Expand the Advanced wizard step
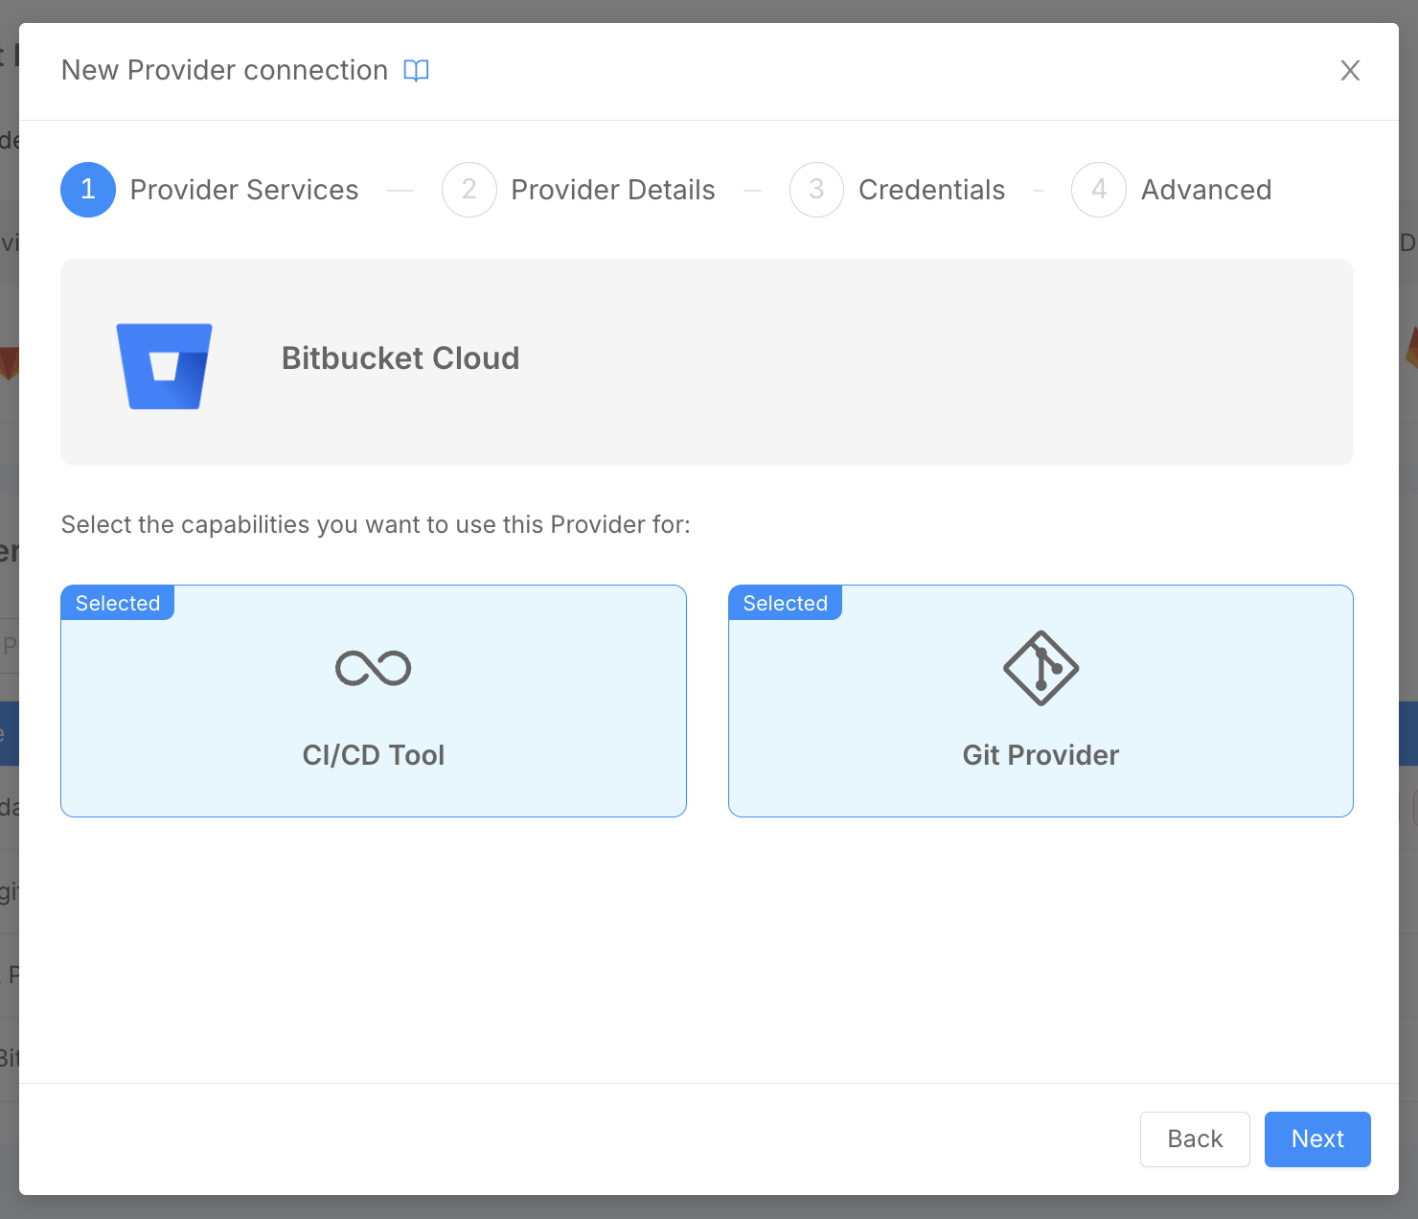 point(1205,190)
